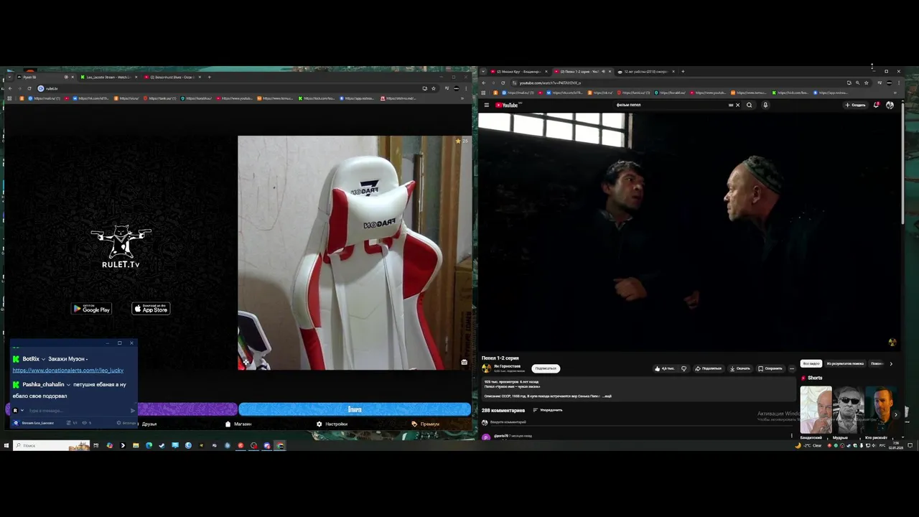
Task: Open rulet.tv browser three-dot menu
Action: click(x=465, y=88)
